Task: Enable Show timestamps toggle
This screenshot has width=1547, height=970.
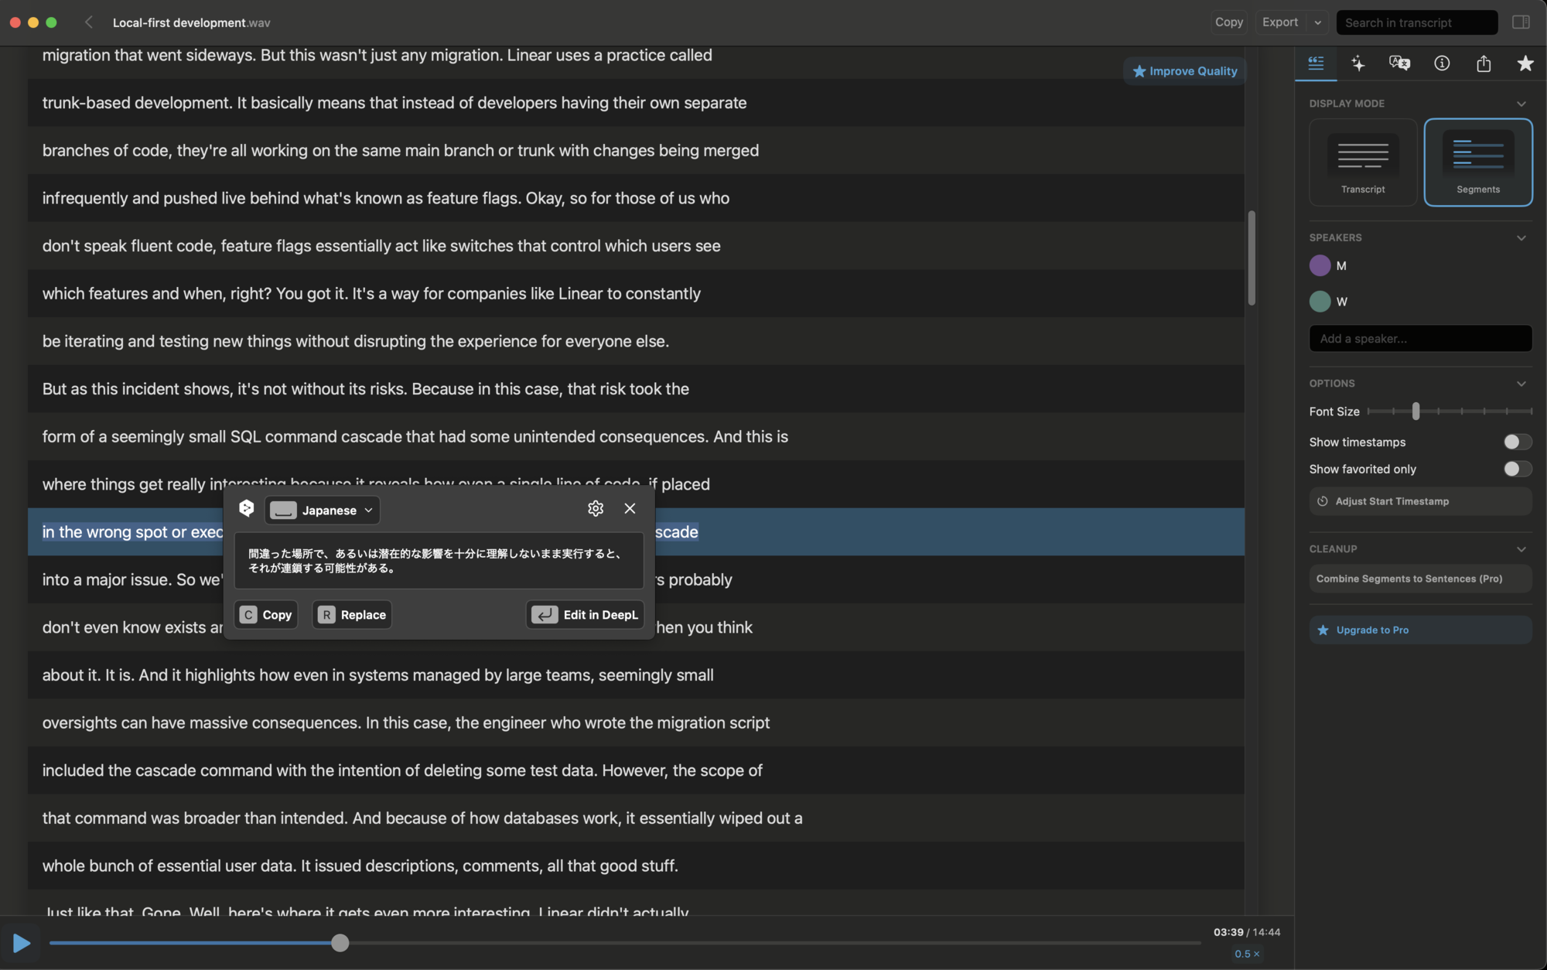Action: click(1517, 442)
